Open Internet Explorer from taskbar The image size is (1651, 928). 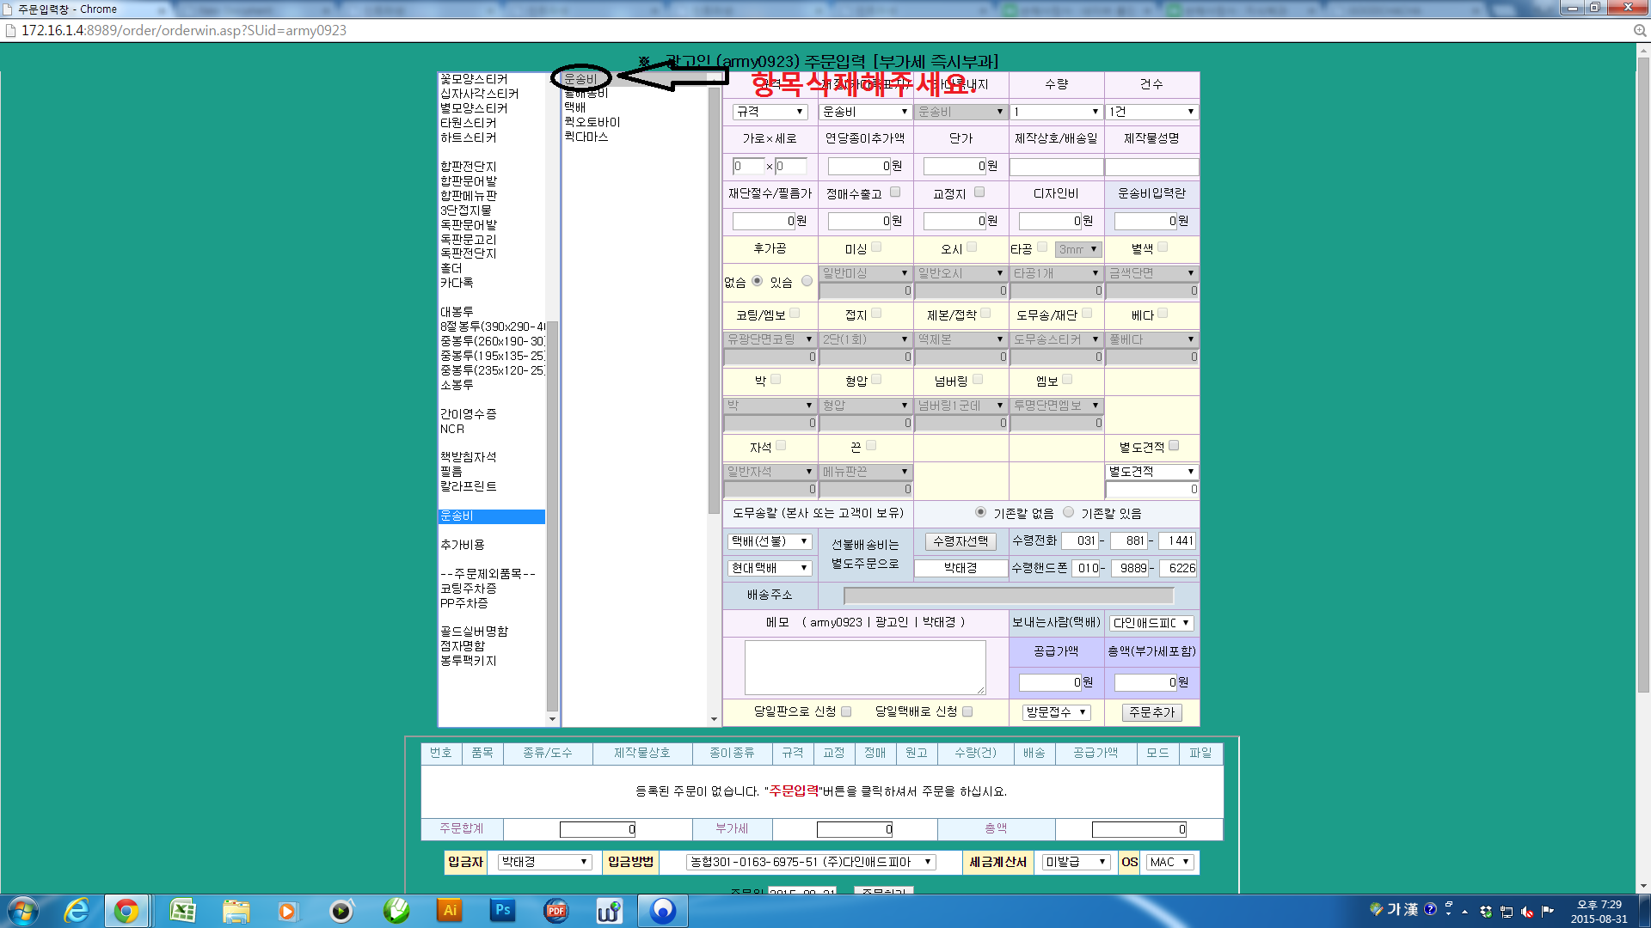(77, 911)
